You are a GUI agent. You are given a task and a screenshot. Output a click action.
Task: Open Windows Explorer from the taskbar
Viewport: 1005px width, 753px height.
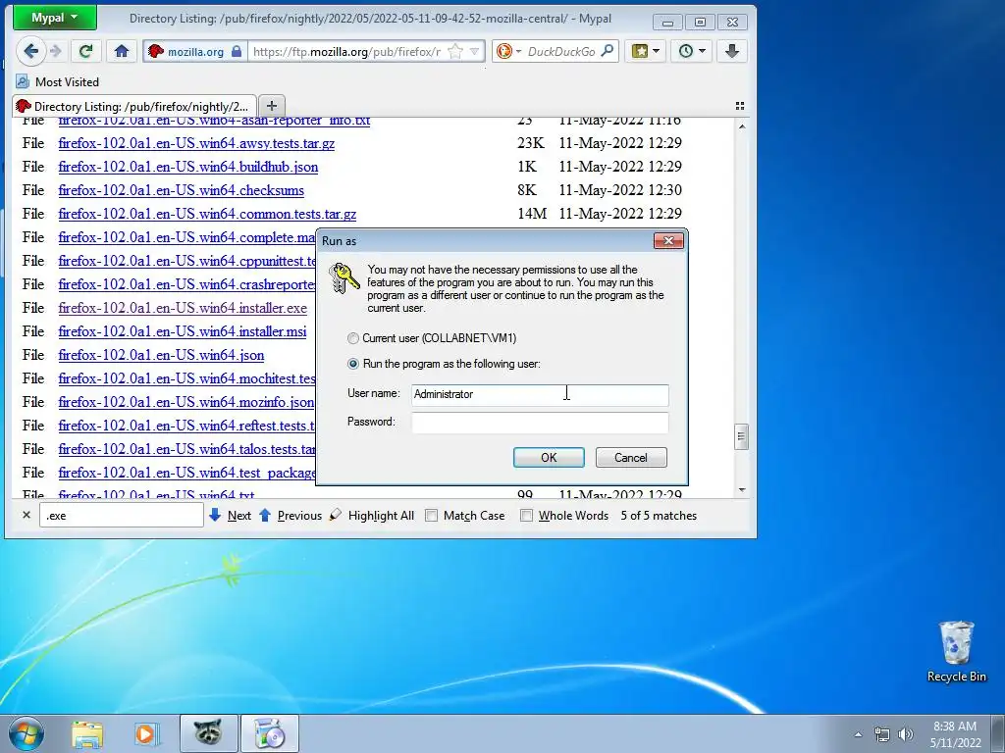tap(87, 733)
